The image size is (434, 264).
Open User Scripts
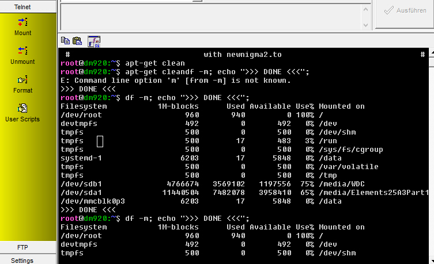click(22, 113)
